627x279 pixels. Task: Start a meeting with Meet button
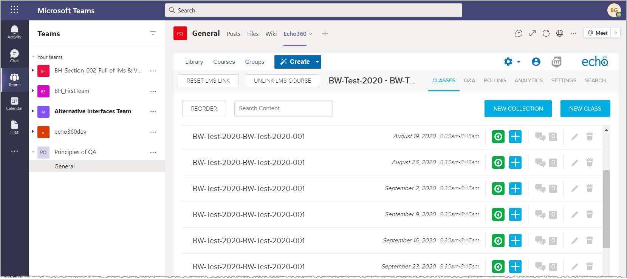pos(598,33)
